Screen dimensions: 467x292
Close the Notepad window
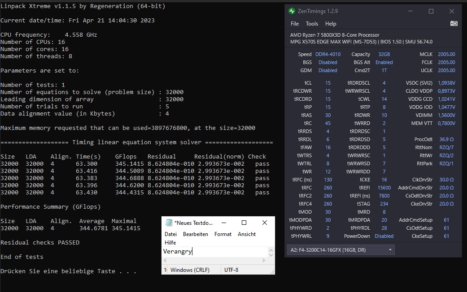(x=265, y=223)
